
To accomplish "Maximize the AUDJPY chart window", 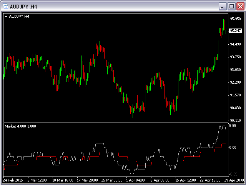I will pos(231,6).
